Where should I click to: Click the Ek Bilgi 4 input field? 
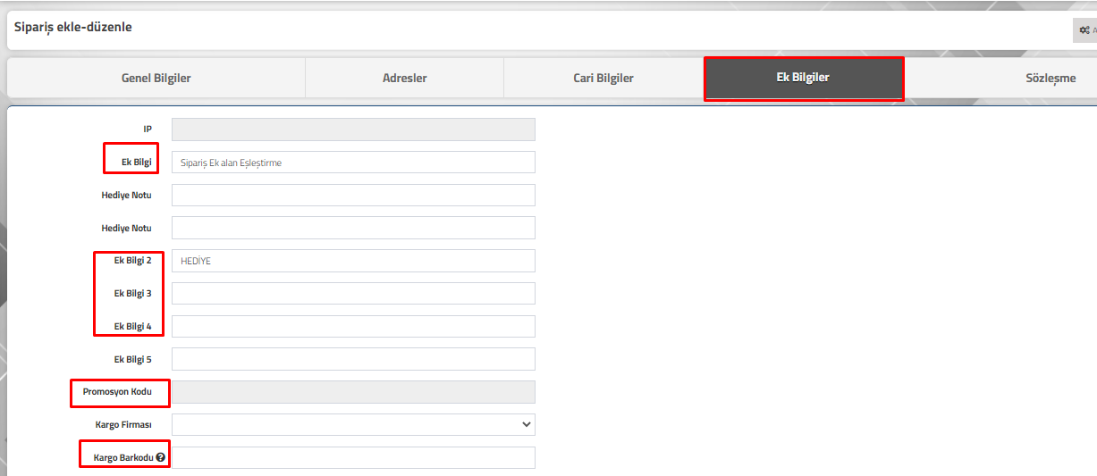tap(353, 326)
